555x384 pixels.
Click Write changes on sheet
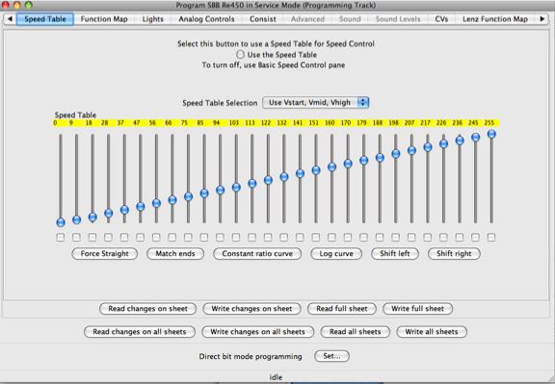pyautogui.click(x=251, y=309)
